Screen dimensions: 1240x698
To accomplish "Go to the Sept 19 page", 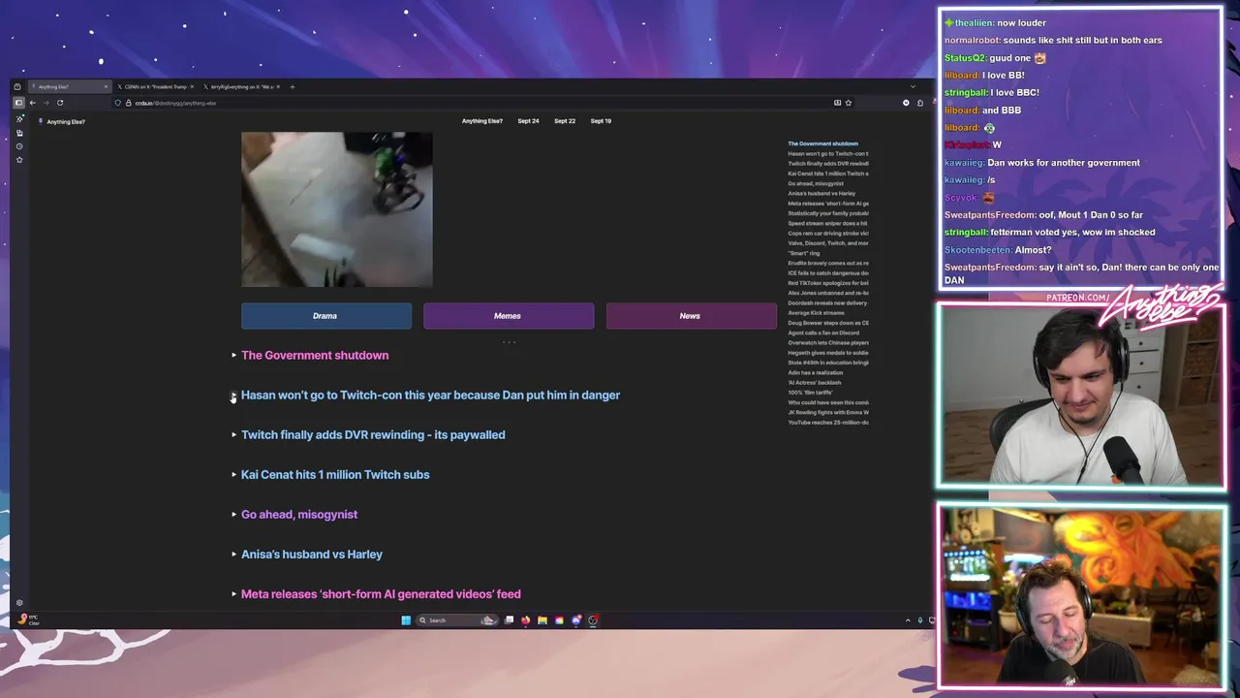I will [x=601, y=121].
